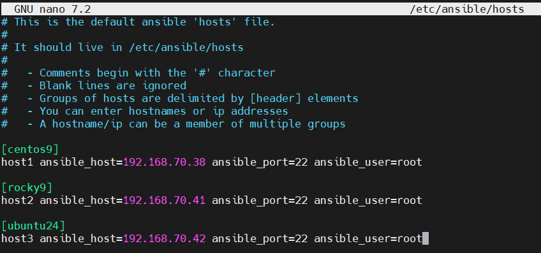Click 'ansible_port=22' on the host3 line
This screenshot has width=541, height=253.
click(260, 239)
